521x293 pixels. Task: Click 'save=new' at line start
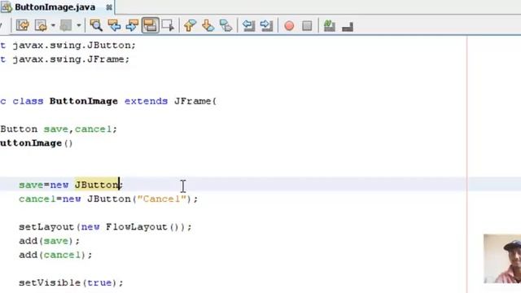pyautogui.click(x=44, y=185)
